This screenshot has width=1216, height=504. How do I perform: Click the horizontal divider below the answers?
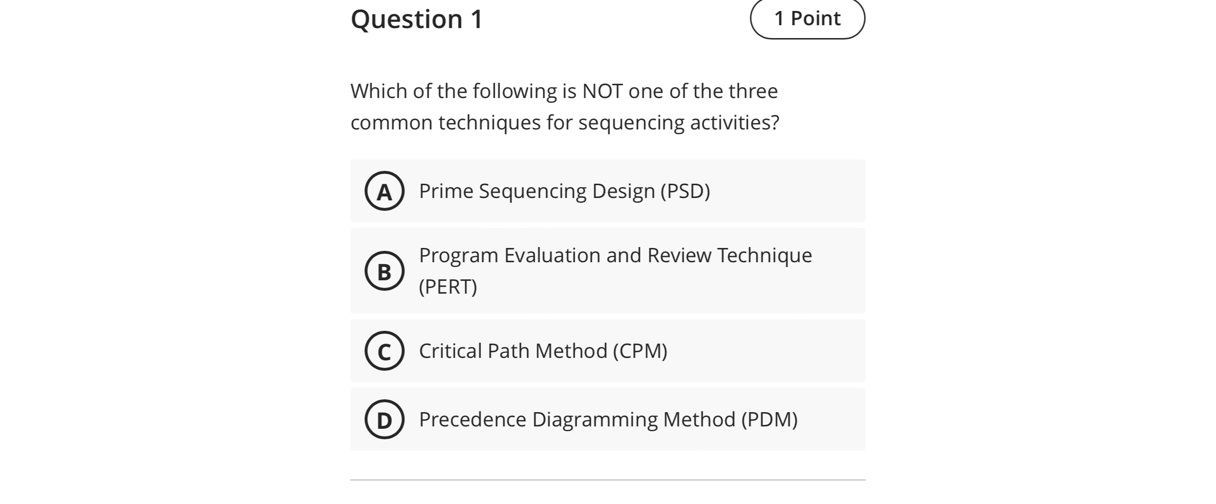coord(608,479)
